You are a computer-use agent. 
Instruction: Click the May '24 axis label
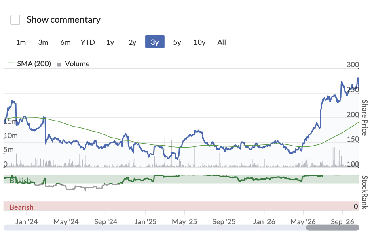click(66, 222)
